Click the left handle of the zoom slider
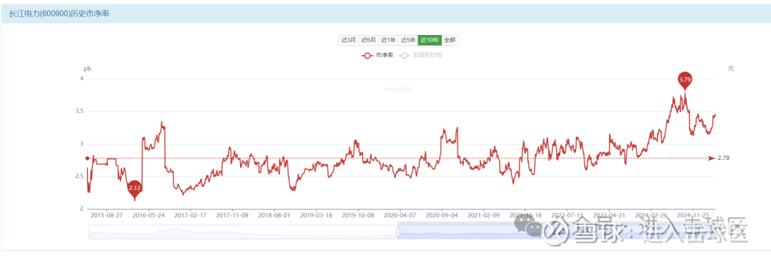Image resolution: width=771 pixels, height=257 pixels. coord(398,231)
